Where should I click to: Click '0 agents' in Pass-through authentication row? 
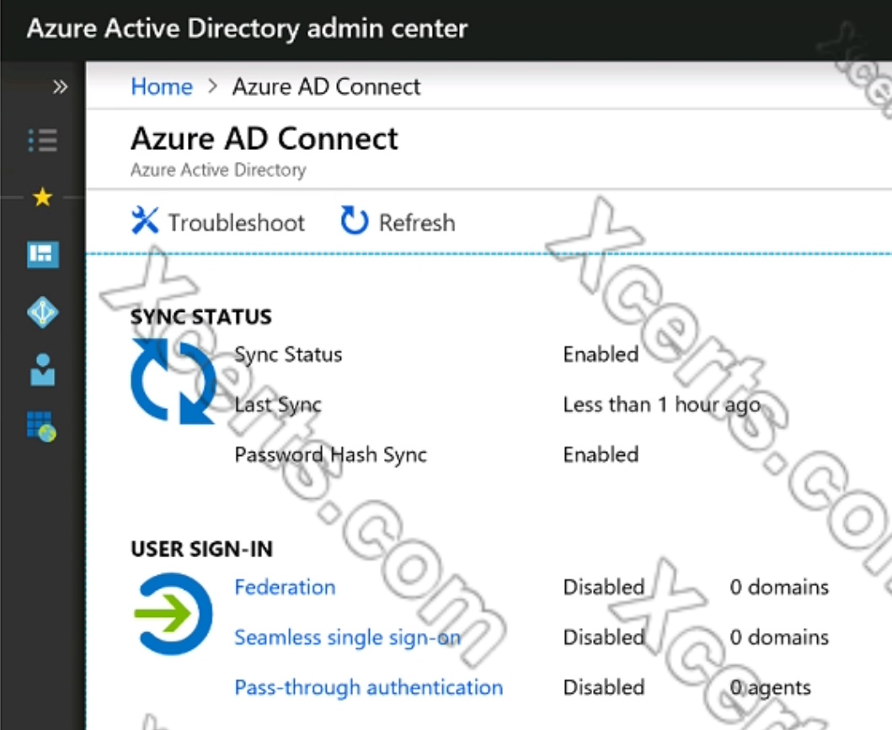click(x=770, y=687)
